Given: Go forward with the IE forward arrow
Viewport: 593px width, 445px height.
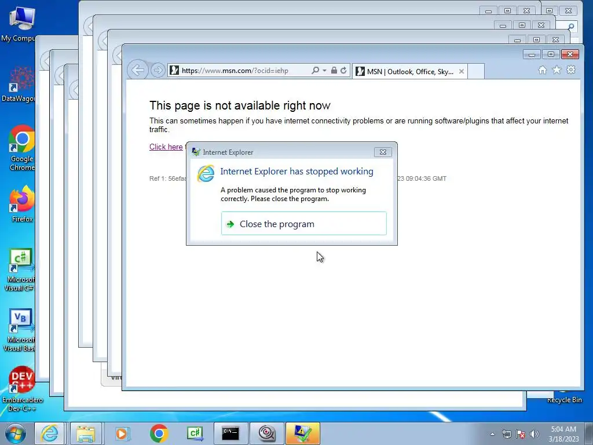Looking at the screenshot, I should 158,70.
